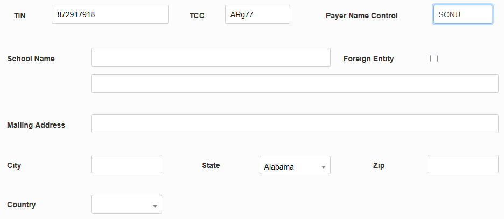Open the State dropdown showing Alabama

click(295, 166)
